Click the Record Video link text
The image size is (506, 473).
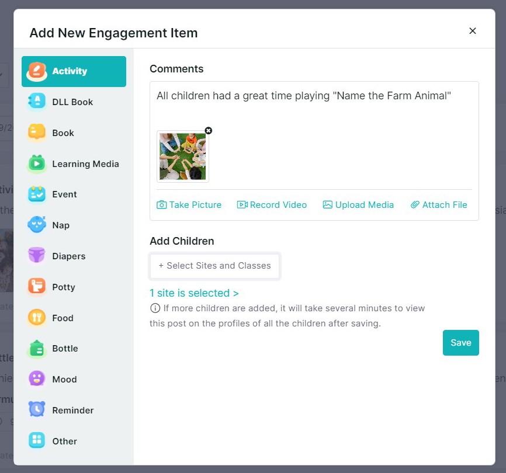pyautogui.click(x=278, y=205)
